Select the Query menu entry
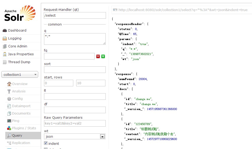This screenshot has width=252, height=149. tap(17, 136)
